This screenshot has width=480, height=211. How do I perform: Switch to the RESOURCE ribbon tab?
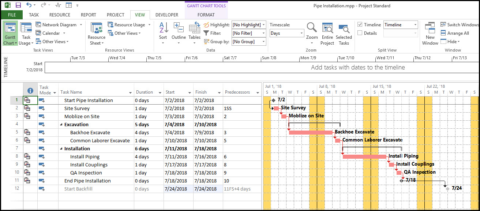[x=60, y=15]
